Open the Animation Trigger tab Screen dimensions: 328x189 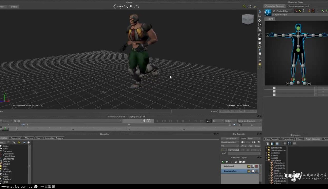(54, 138)
